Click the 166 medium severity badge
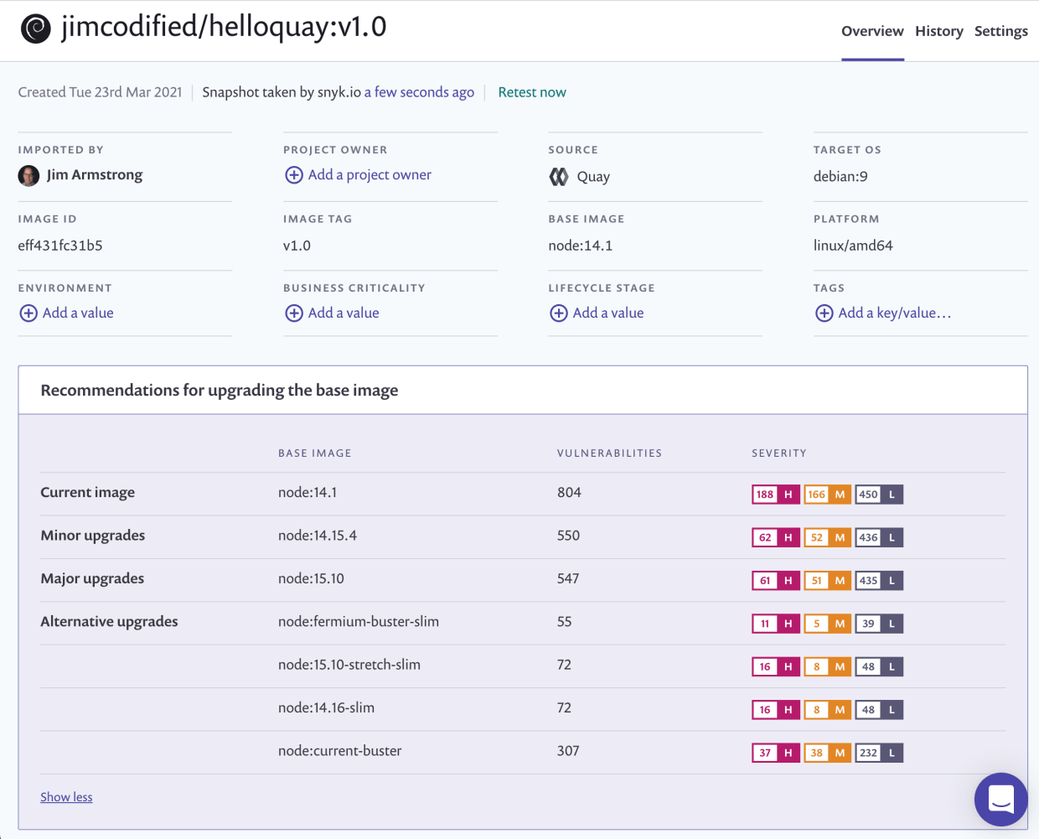 [828, 495]
